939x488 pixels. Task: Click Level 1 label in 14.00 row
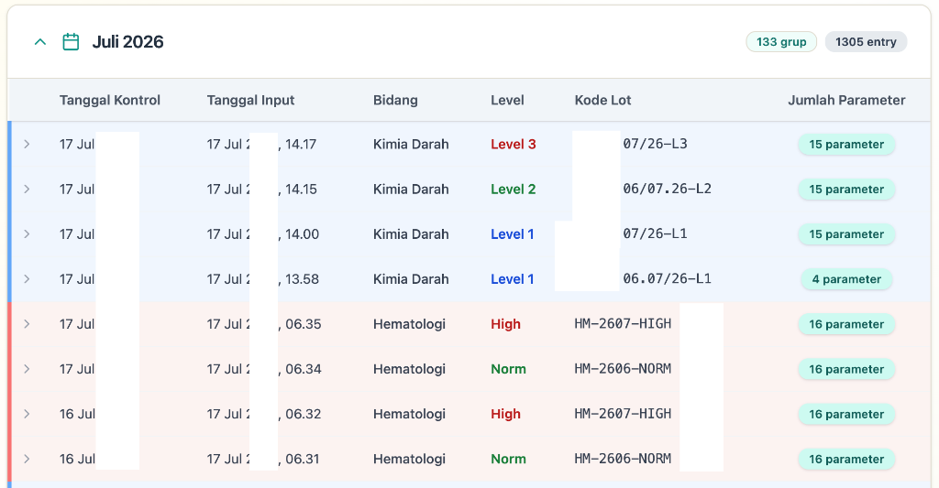click(512, 233)
